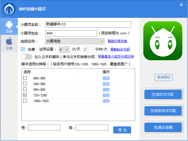Click the 生成企业版 button
188x141 pixels.
tap(163, 127)
